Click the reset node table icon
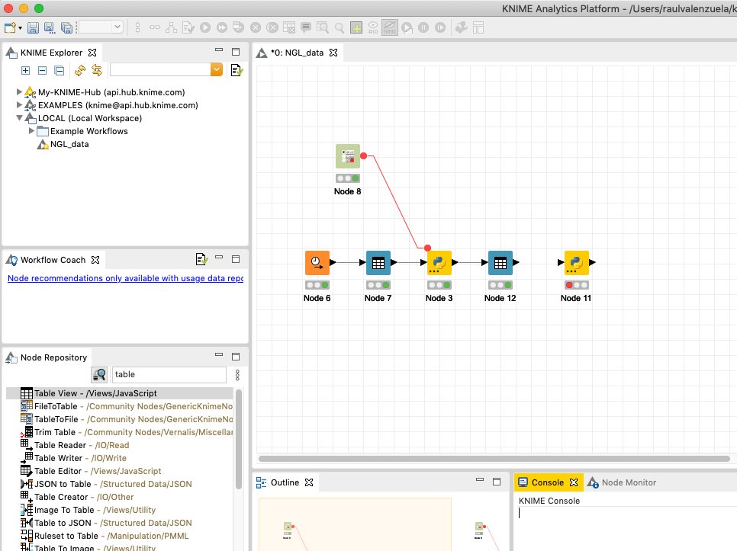Screen dimensions: 737x551 coord(289,27)
